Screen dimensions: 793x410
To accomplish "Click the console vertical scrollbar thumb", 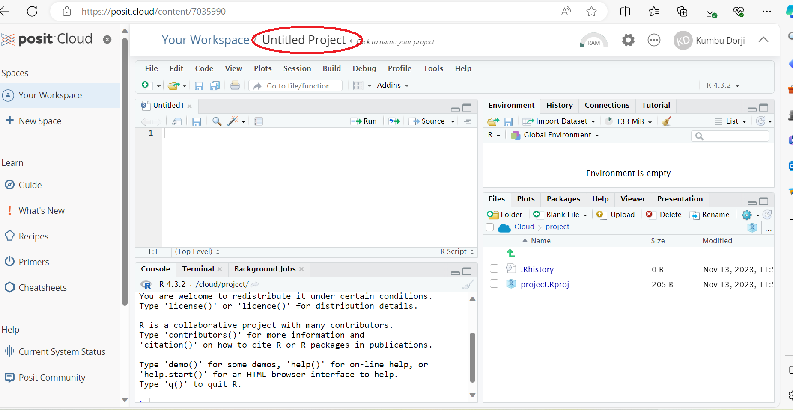I will click(472, 357).
